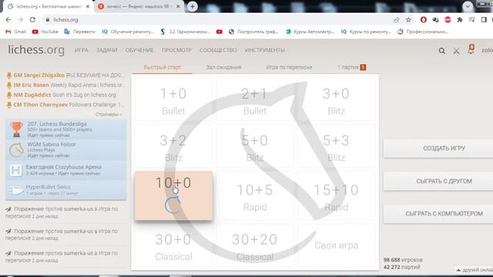Open the 1 партия tab
The height and width of the screenshot is (277, 493).
coord(351,67)
